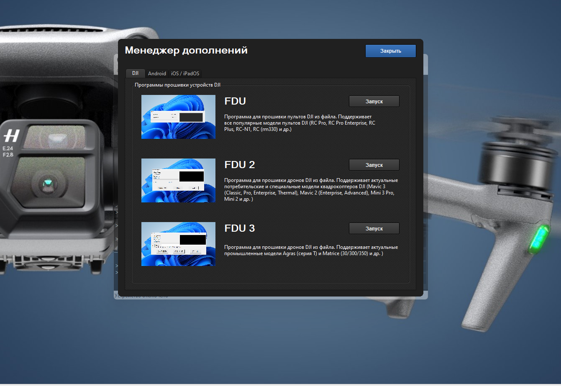Click the FDU 2 heading text

coord(239,165)
